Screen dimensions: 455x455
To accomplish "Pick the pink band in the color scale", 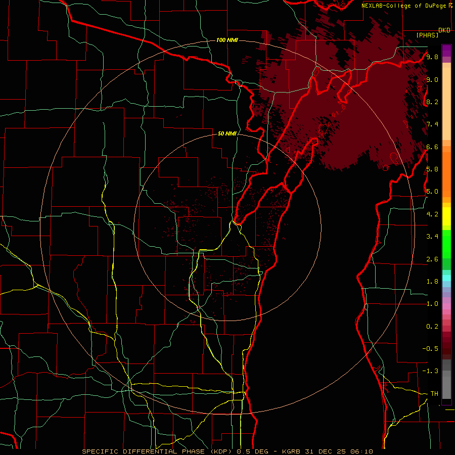I will (446, 306).
